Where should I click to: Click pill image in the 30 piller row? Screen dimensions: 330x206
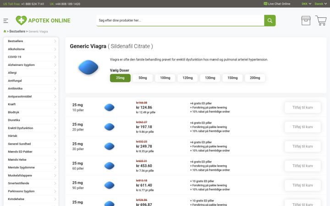click(109, 146)
